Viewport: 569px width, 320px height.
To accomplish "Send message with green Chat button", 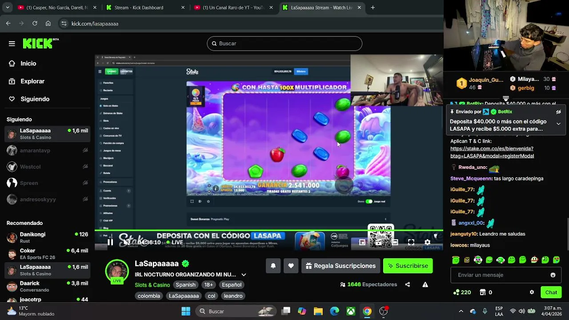I will [x=551, y=292].
